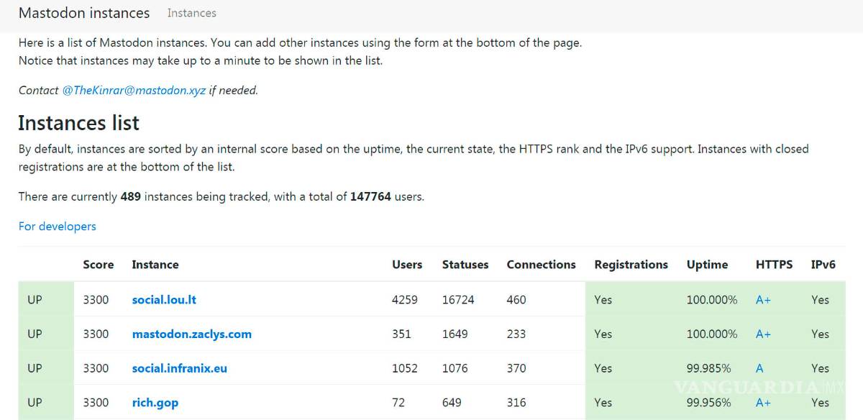This screenshot has height=420, width=863.
Task: Select the Instances navigation item
Action: (191, 12)
